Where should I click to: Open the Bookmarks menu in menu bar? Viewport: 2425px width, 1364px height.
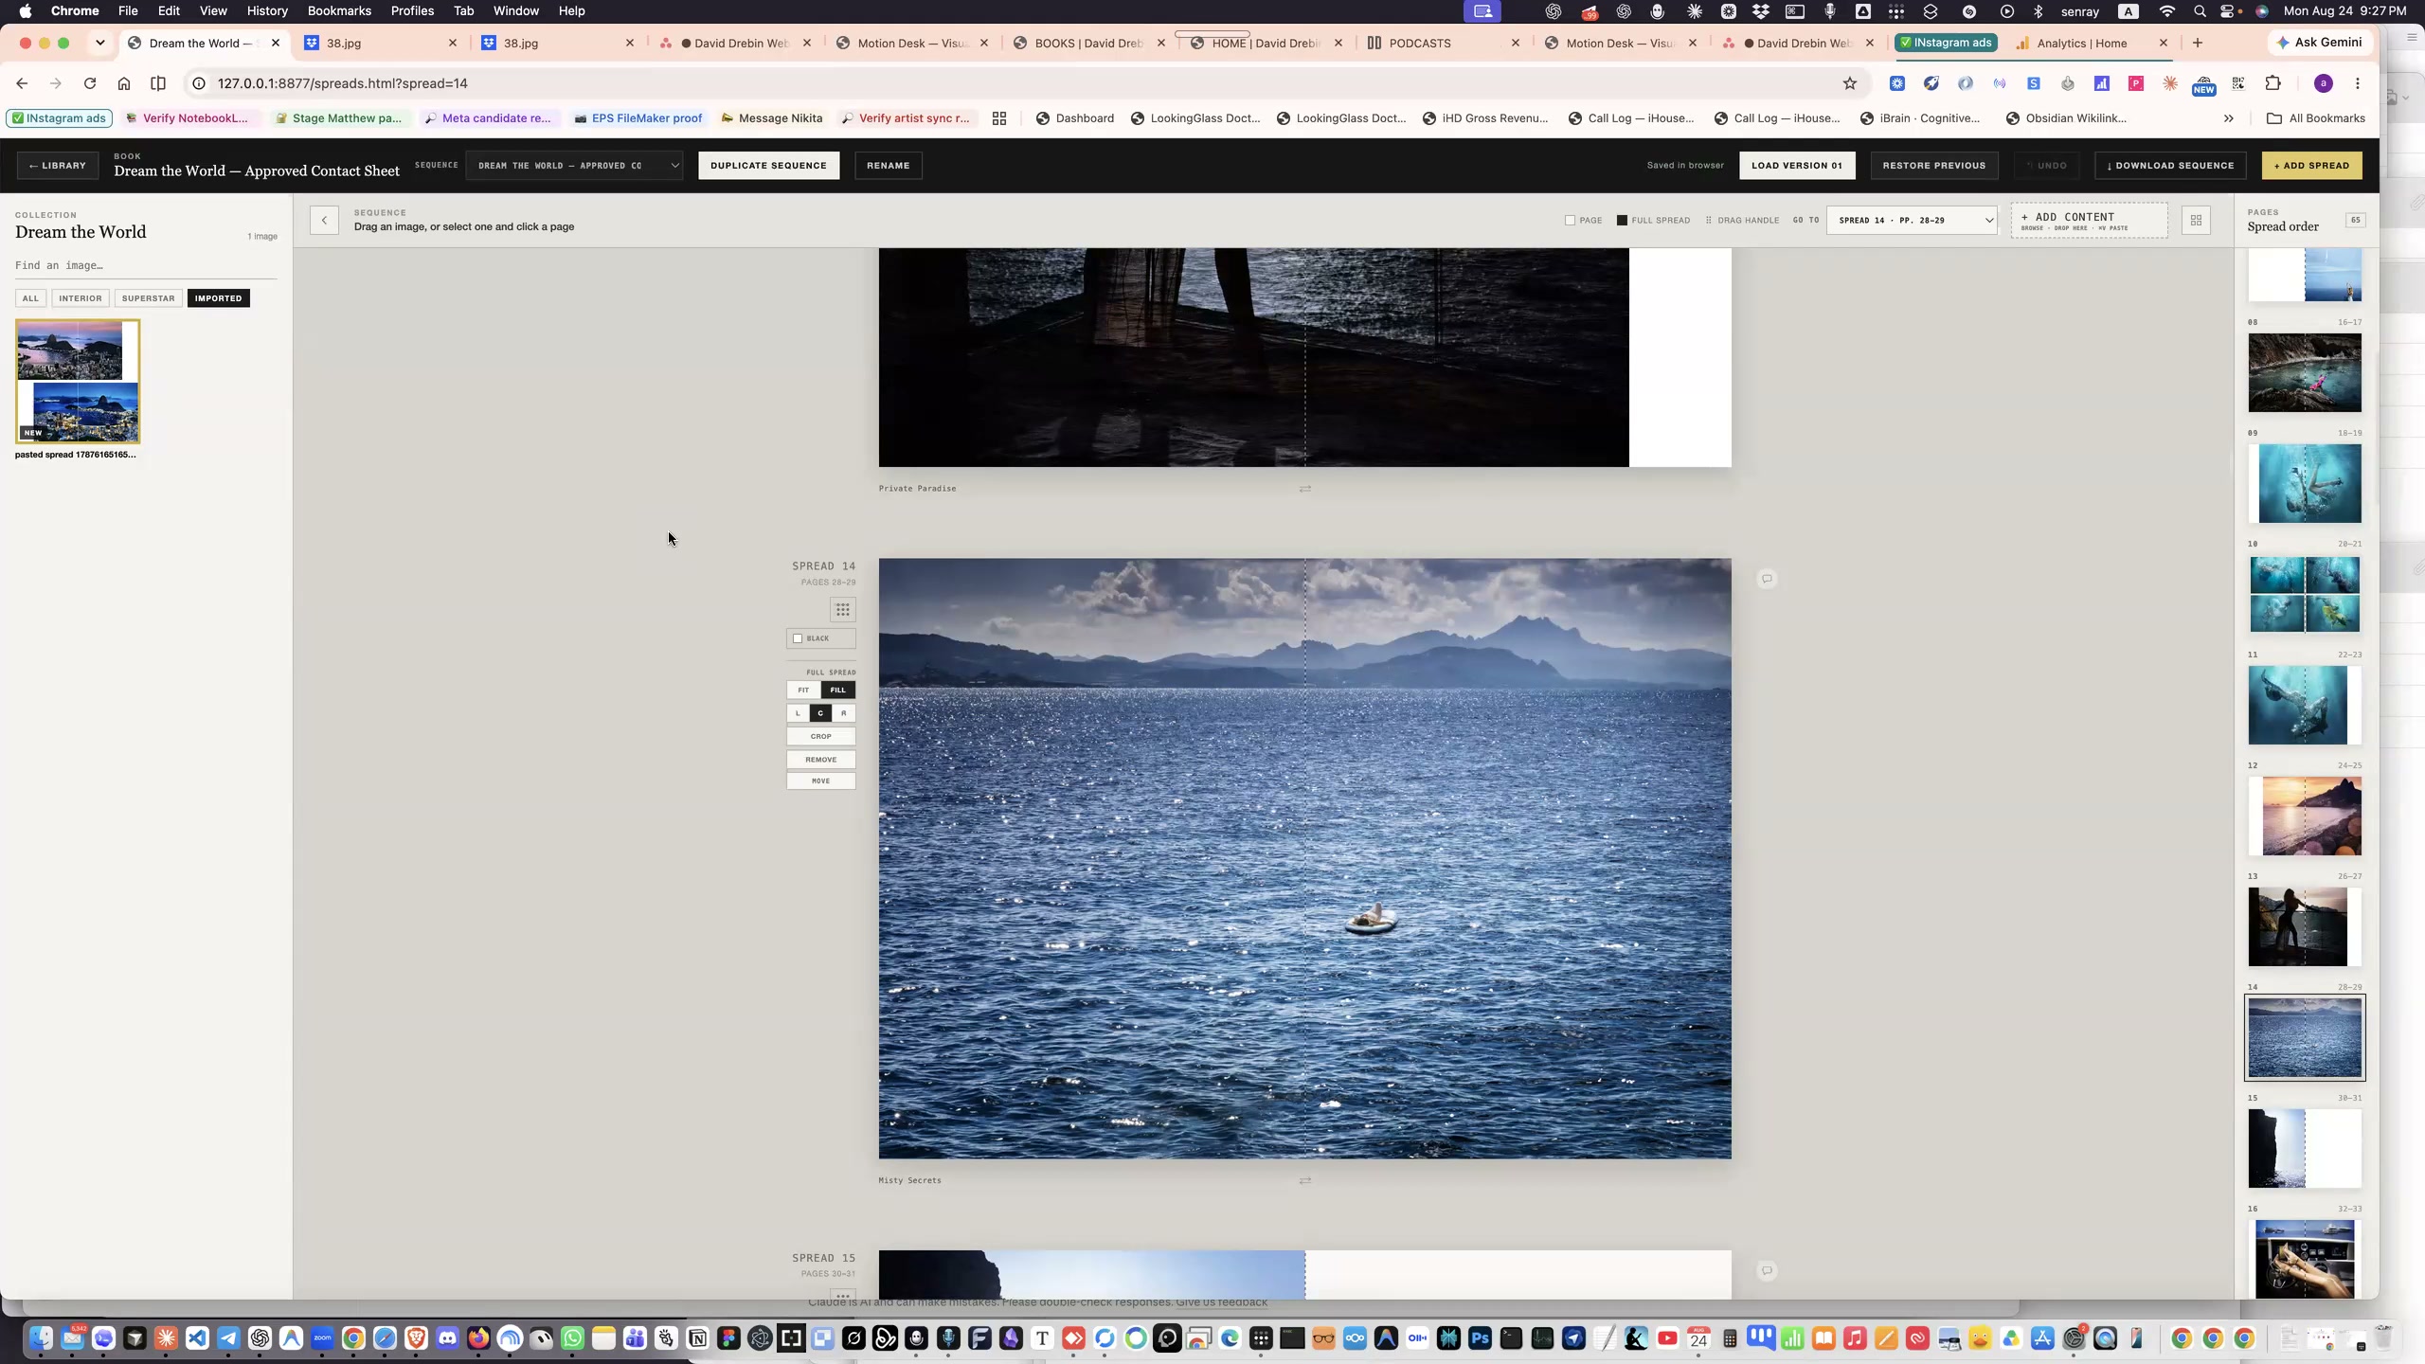(x=339, y=11)
